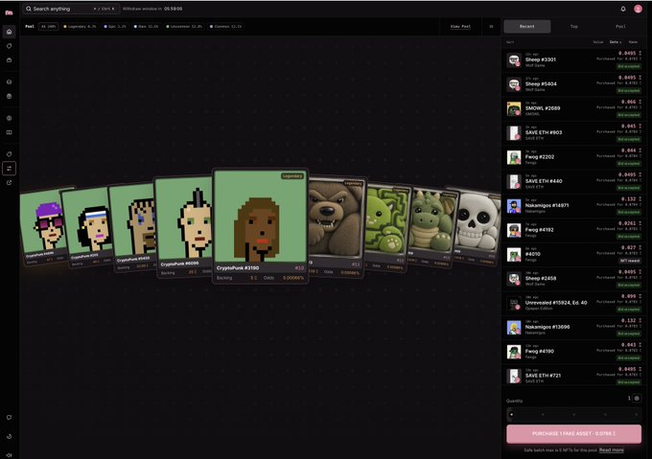Click the export arrow icon below swap arrows
Screen dimensions: 652x459
(x=10, y=183)
